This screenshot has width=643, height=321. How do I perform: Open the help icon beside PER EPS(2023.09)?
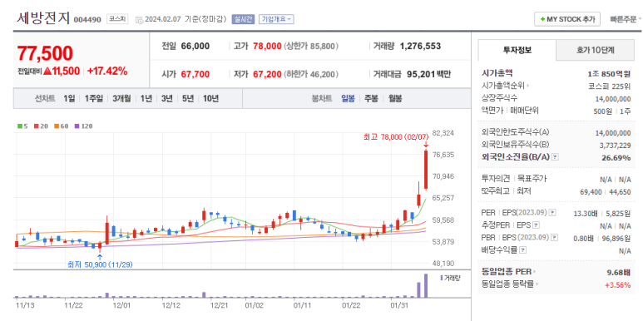point(552,213)
